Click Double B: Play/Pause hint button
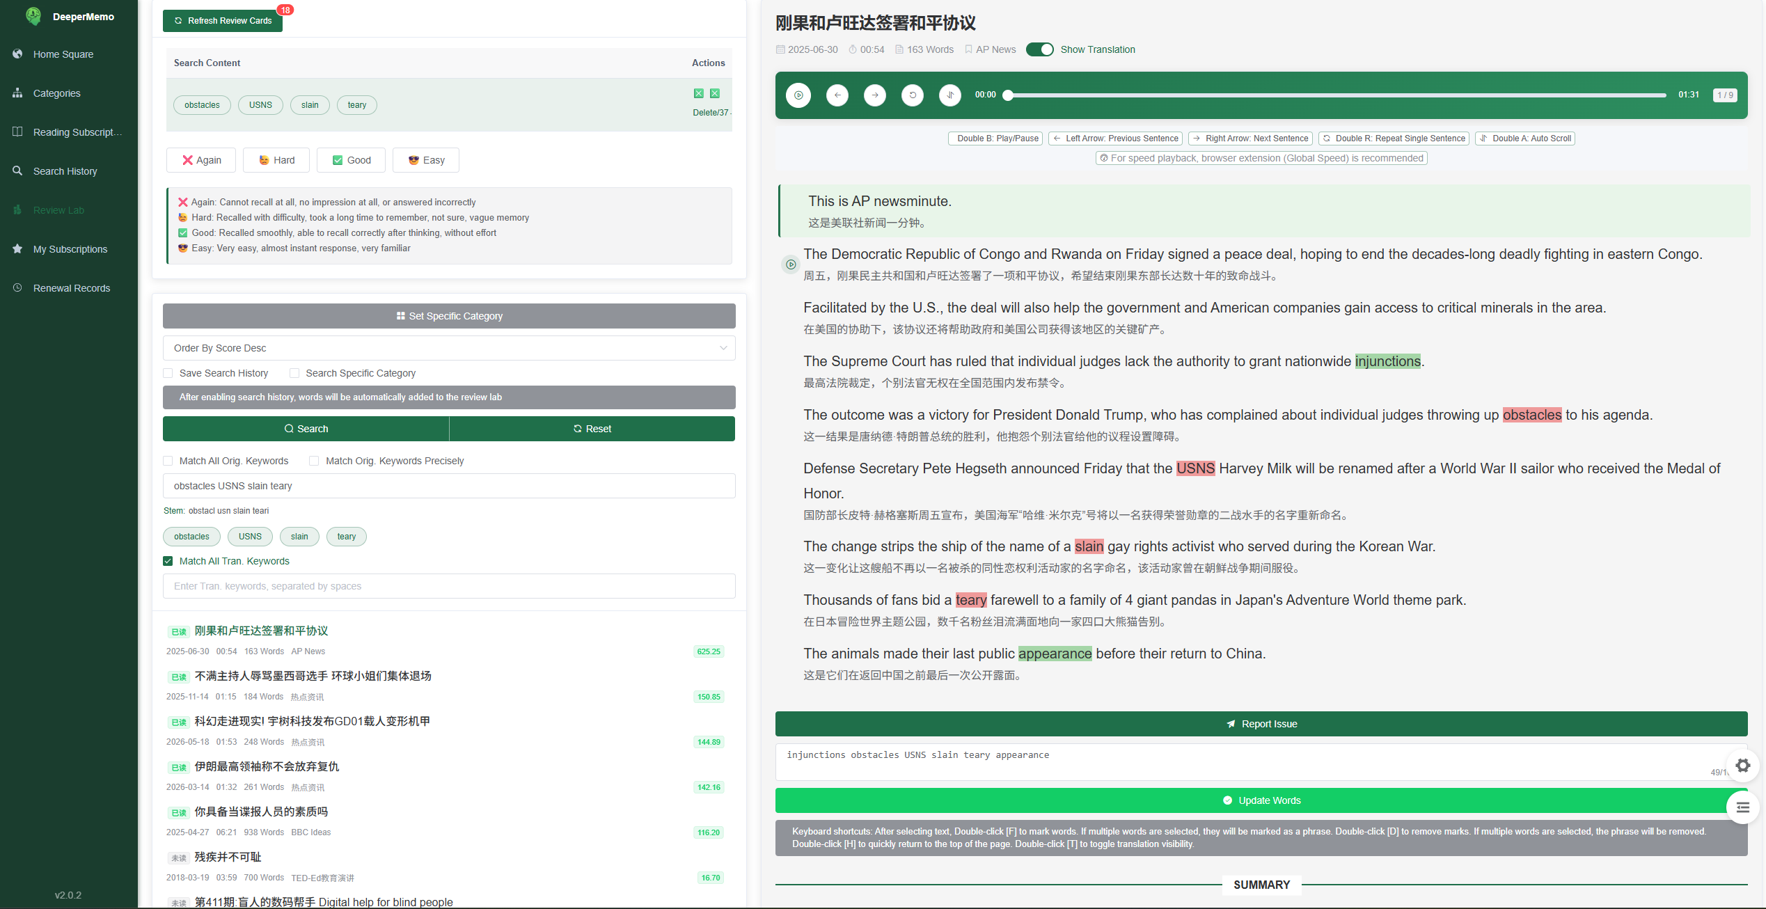The width and height of the screenshot is (1766, 909). [995, 139]
